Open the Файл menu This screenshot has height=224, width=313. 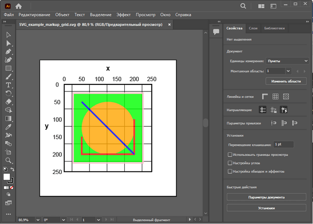(9, 15)
